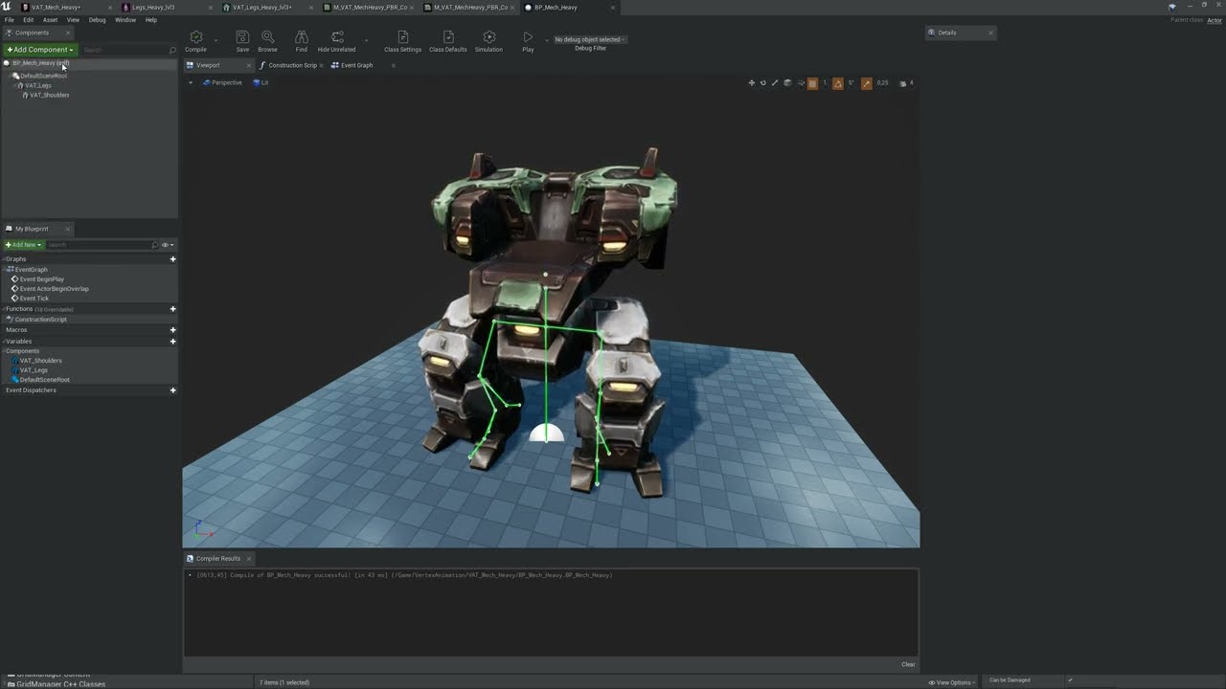Image resolution: width=1226 pixels, height=689 pixels.
Task: Add new function with Functions plus button
Action: click(x=172, y=309)
